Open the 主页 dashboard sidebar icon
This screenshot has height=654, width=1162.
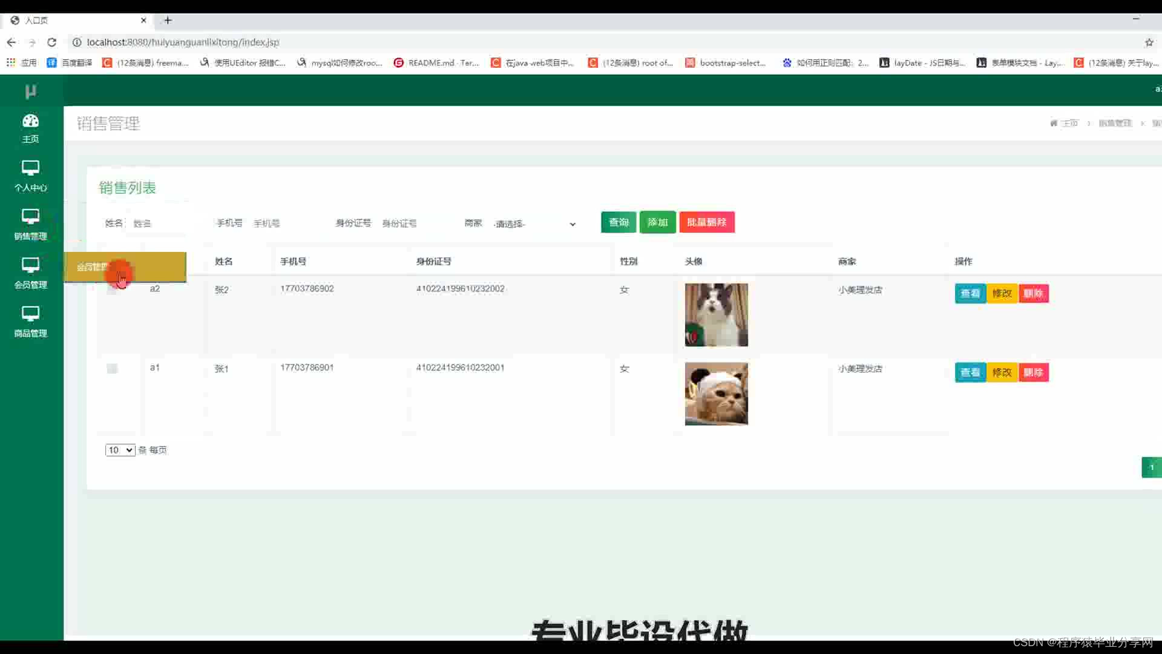[30, 121]
